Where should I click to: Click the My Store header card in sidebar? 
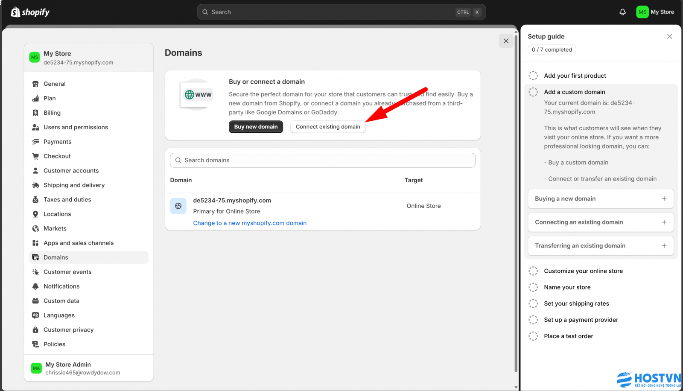(89, 58)
